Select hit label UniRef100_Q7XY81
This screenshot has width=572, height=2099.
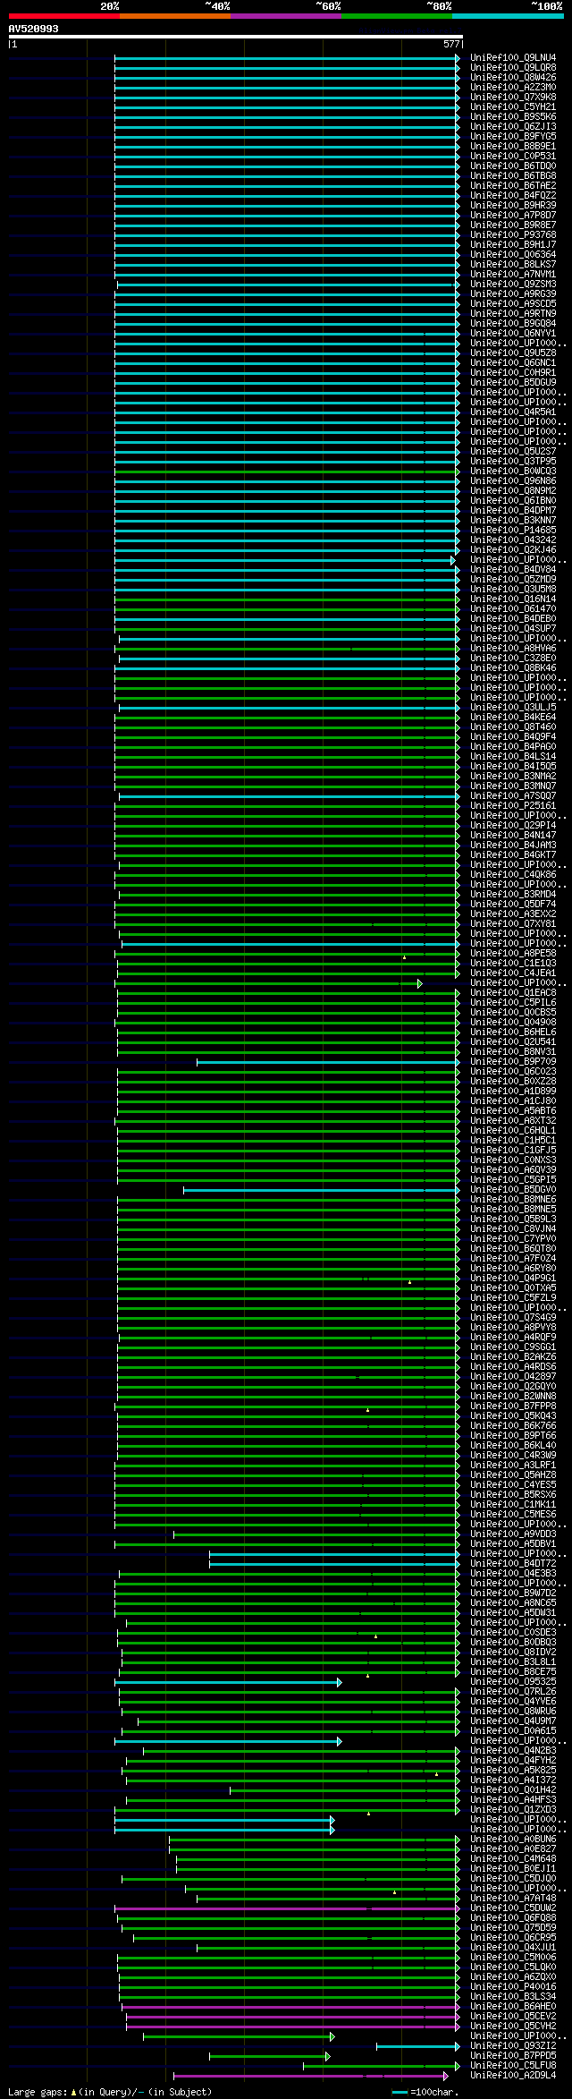tap(513, 924)
